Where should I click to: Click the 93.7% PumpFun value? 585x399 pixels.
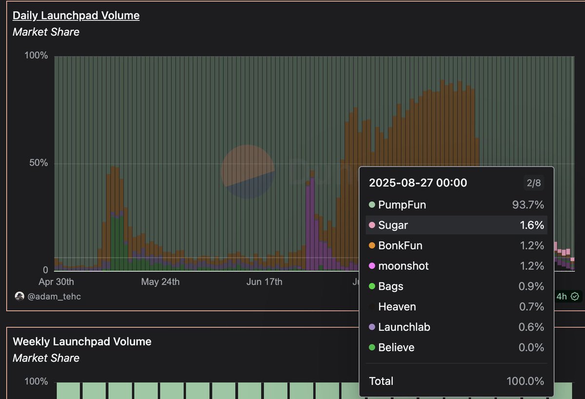tap(528, 205)
